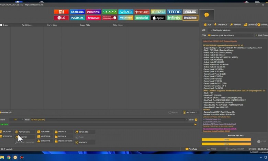Select the Infinix brand tile

click(x=174, y=18)
